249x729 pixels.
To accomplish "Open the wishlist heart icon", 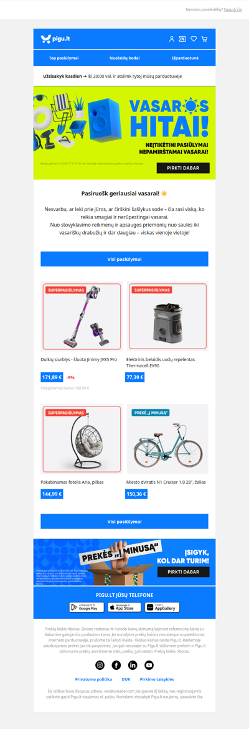I will click(x=194, y=39).
